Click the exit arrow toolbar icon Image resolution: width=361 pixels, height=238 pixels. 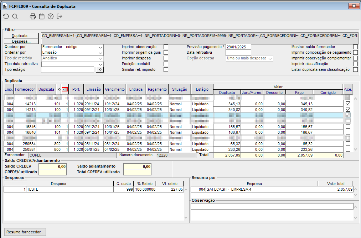[60, 16]
